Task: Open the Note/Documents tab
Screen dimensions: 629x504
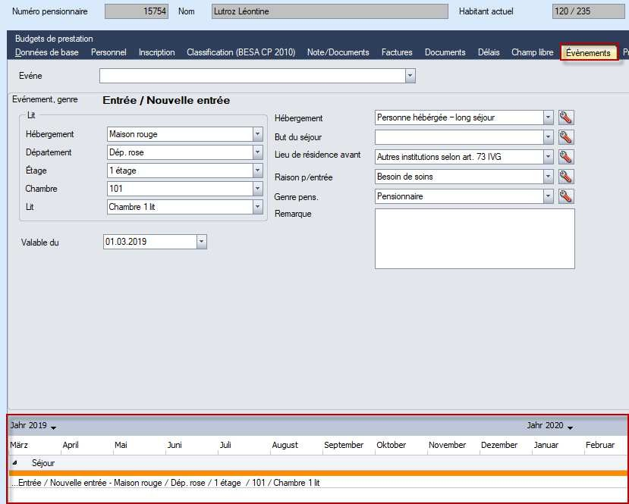Action: coord(338,52)
